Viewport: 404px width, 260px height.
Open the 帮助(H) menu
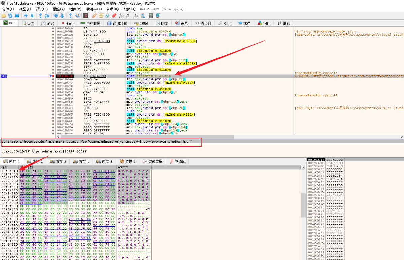point(129,9)
